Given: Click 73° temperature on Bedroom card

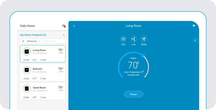Looking at the screenshot, I should point(61,69).
